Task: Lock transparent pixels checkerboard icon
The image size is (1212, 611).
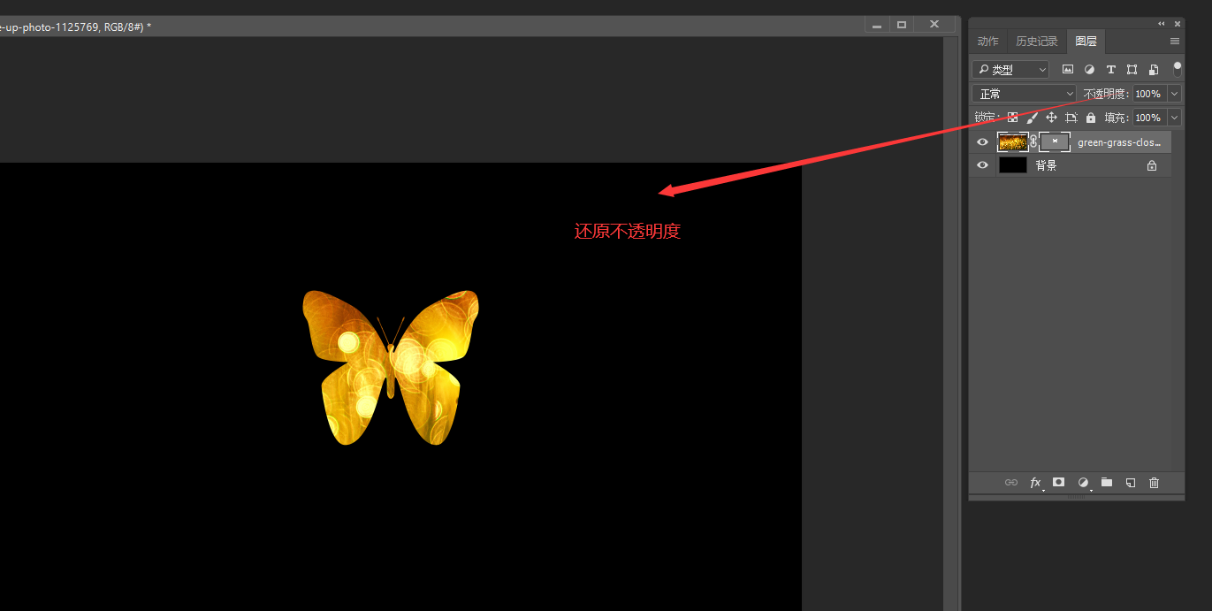Action: (x=1013, y=118)
